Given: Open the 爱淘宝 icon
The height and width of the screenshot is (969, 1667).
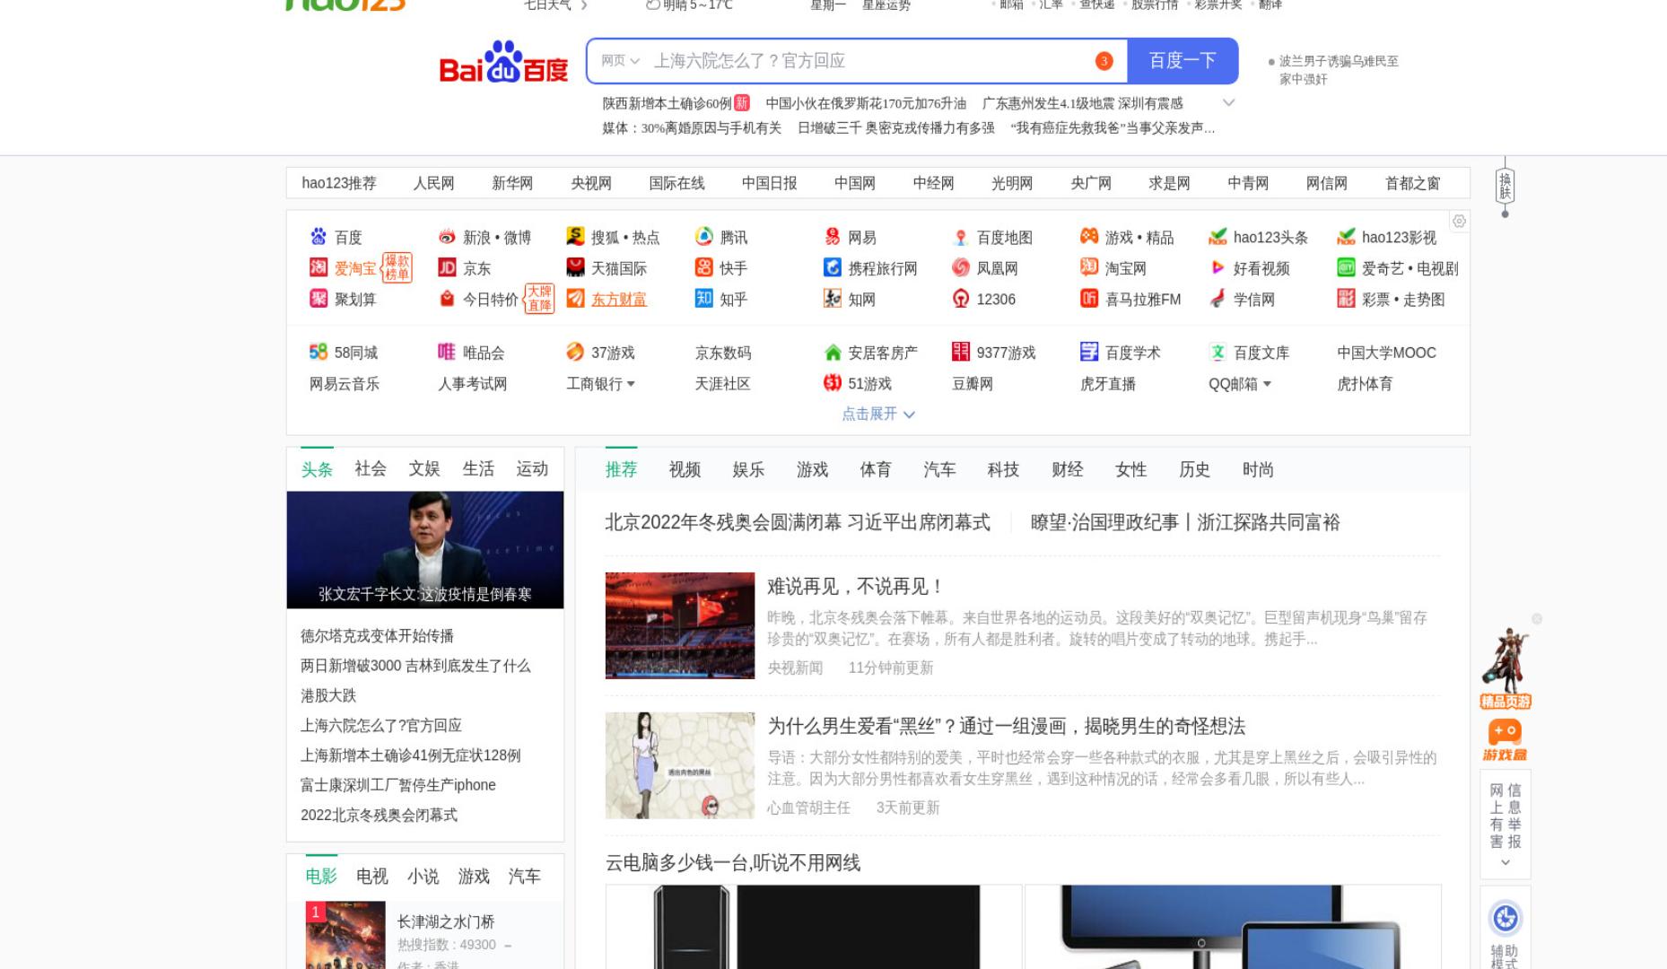Looking at the screenshot, I should (x=319, y=267).
